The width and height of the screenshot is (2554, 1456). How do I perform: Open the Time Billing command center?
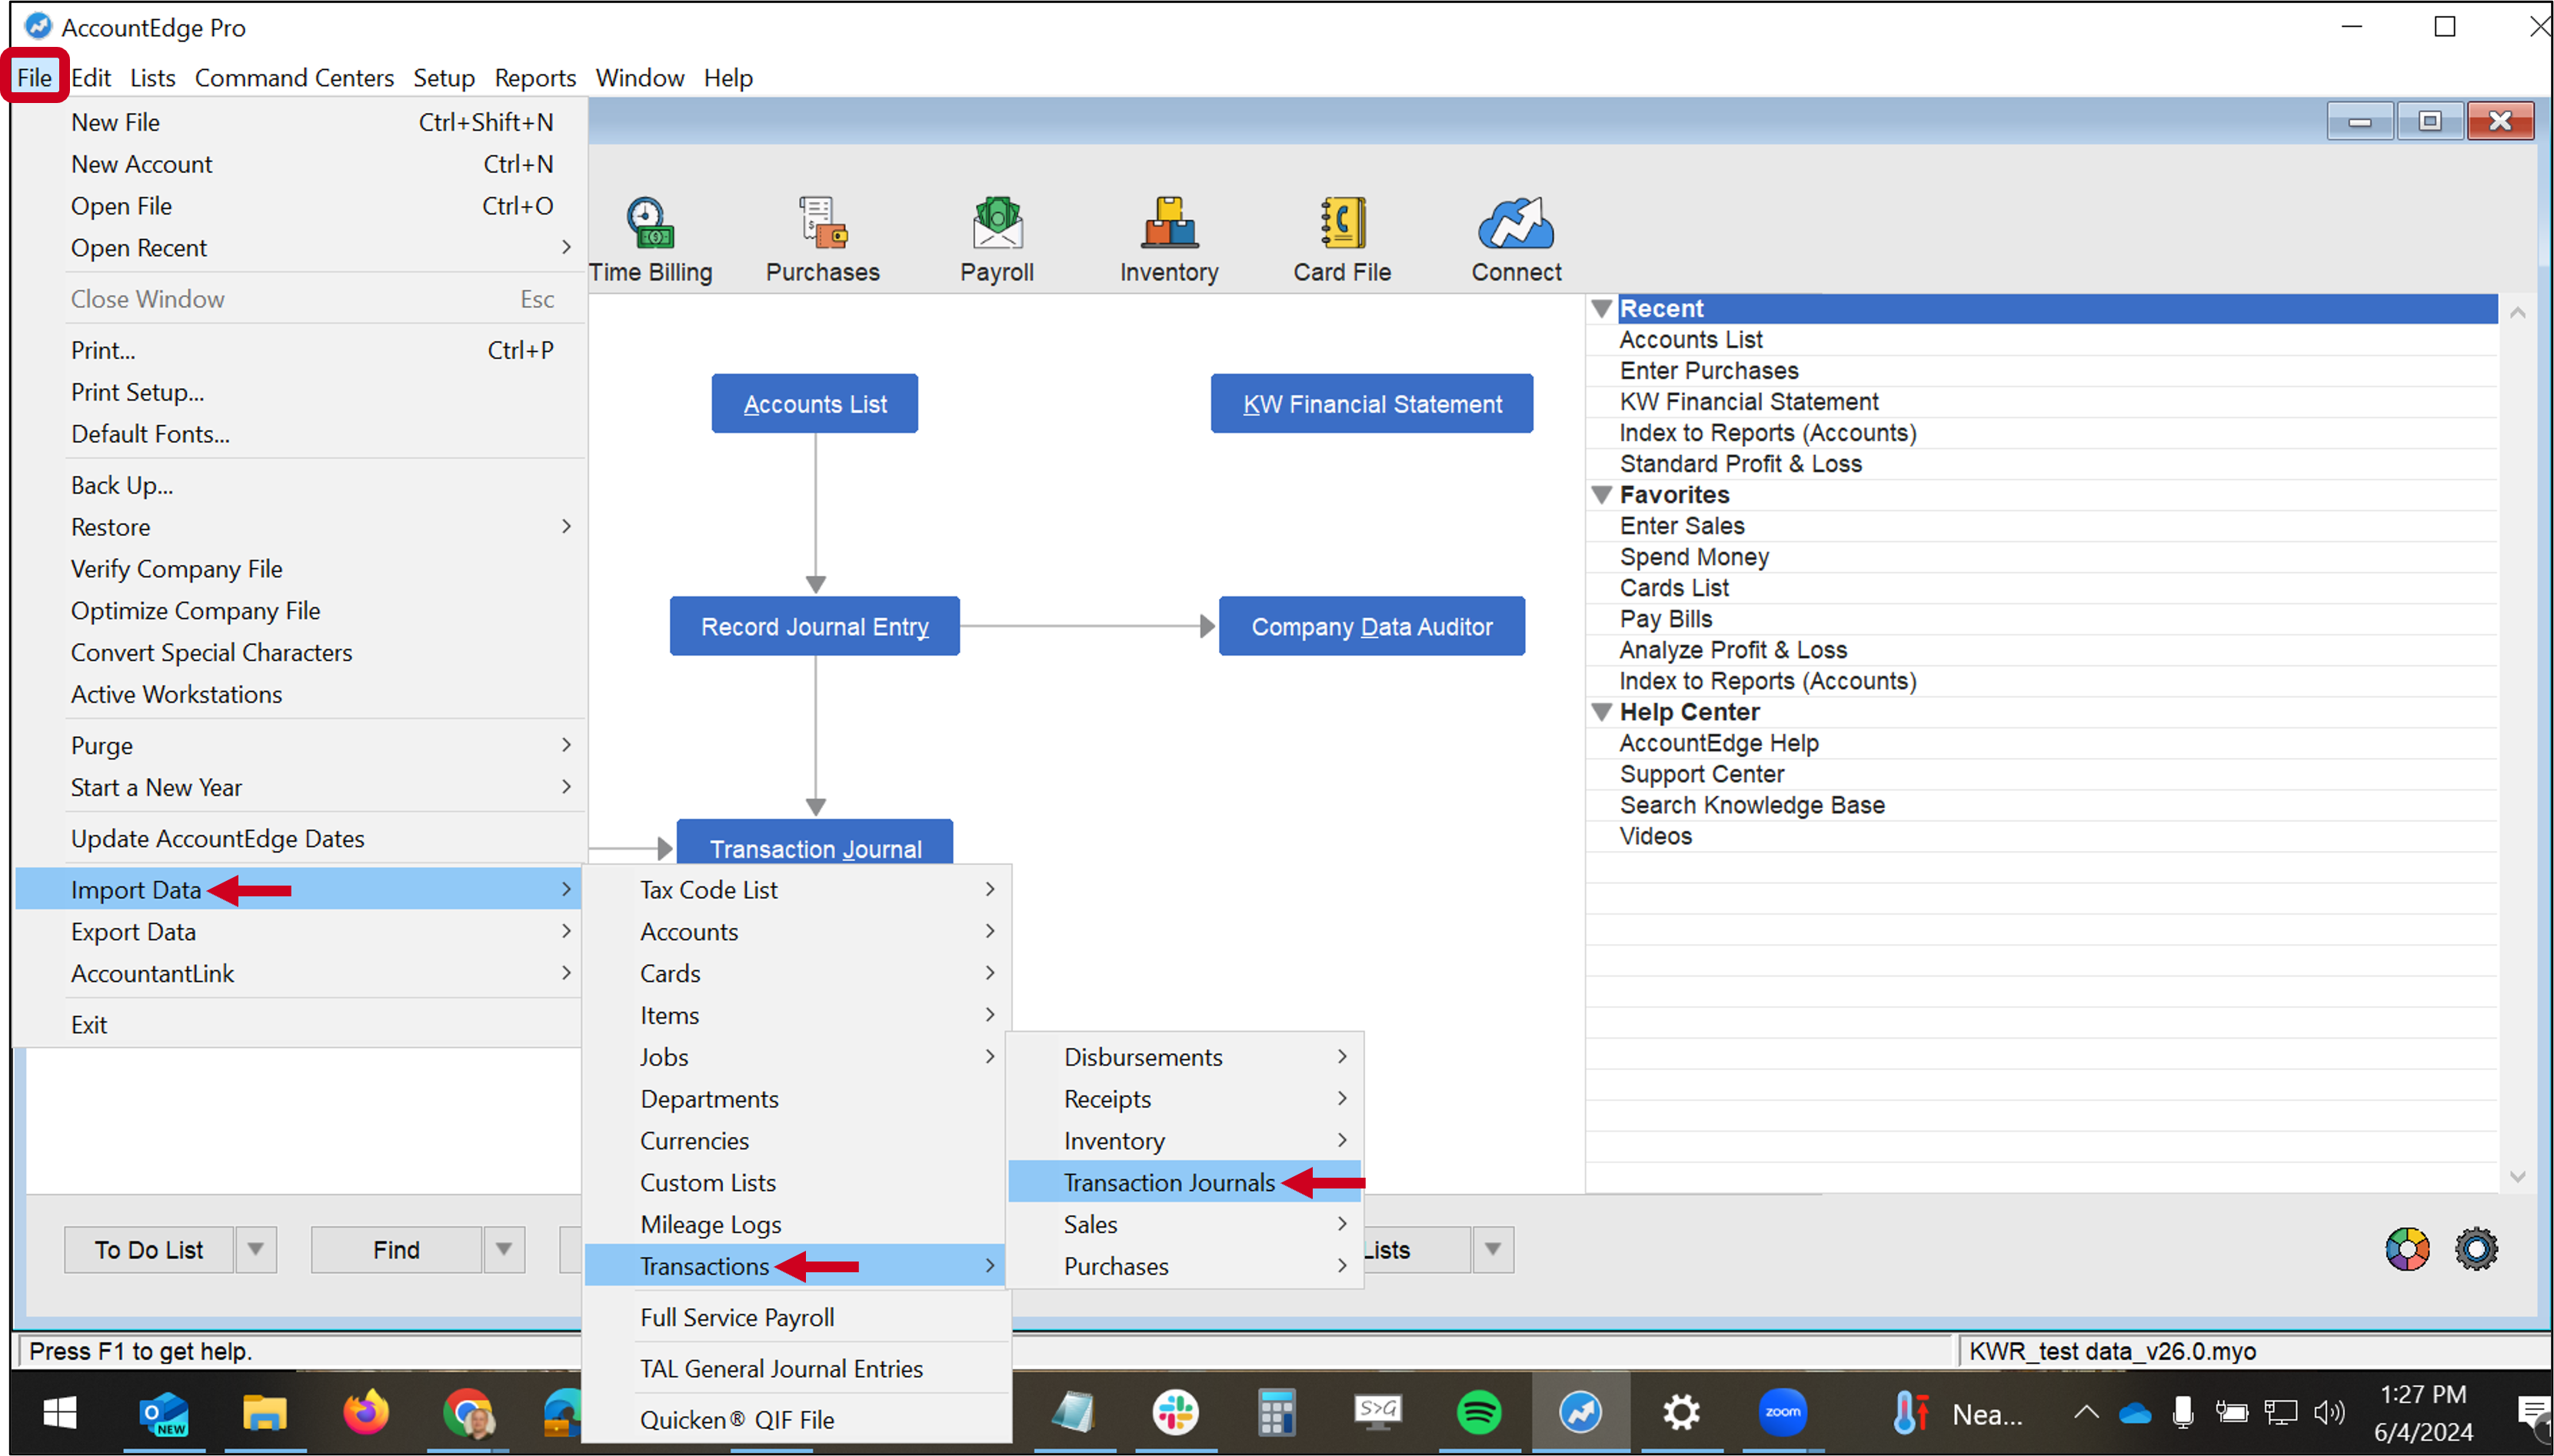(651, 238)
